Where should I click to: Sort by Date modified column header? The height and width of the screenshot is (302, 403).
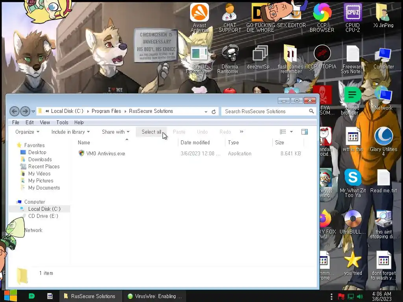coord(201,142)
